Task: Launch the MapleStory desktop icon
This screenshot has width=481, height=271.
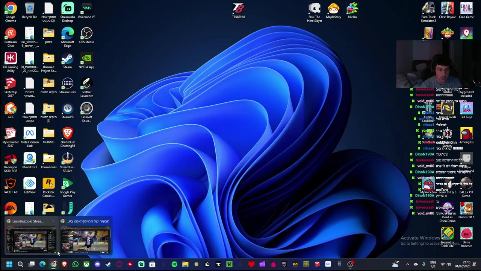Action: 333,11
